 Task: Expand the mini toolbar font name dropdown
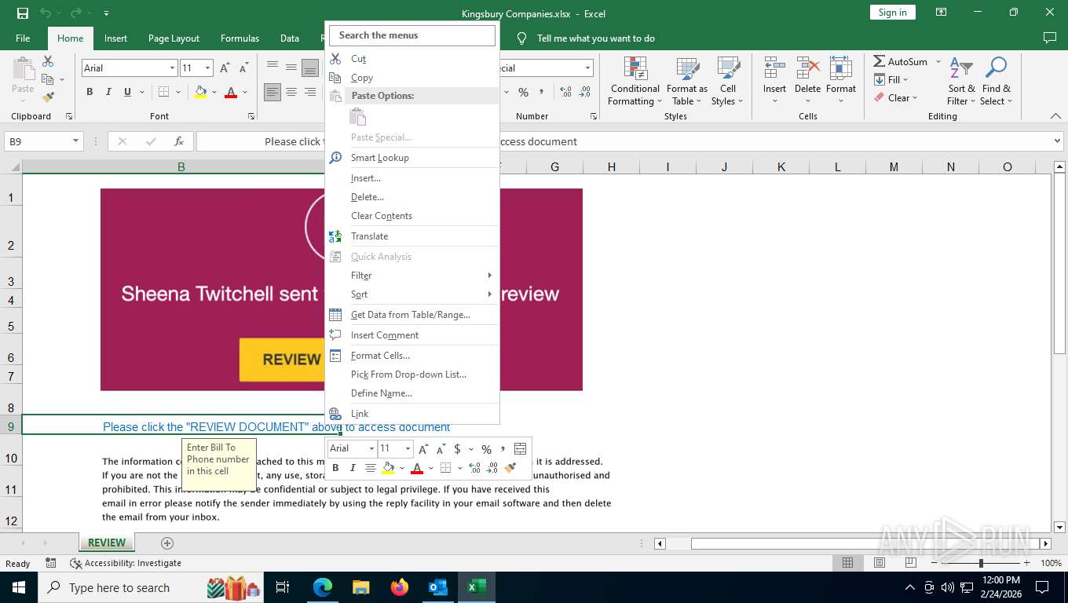371,449
